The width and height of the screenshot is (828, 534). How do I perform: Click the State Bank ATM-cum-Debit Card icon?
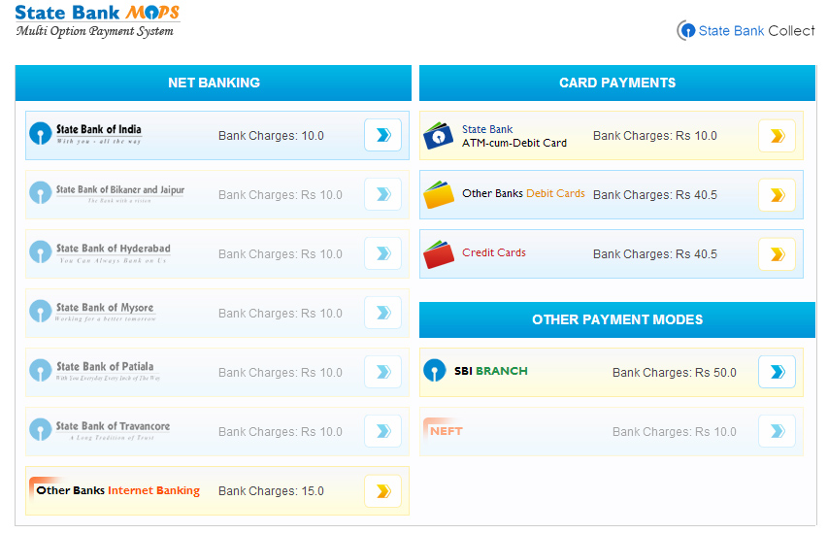point(439,136)
